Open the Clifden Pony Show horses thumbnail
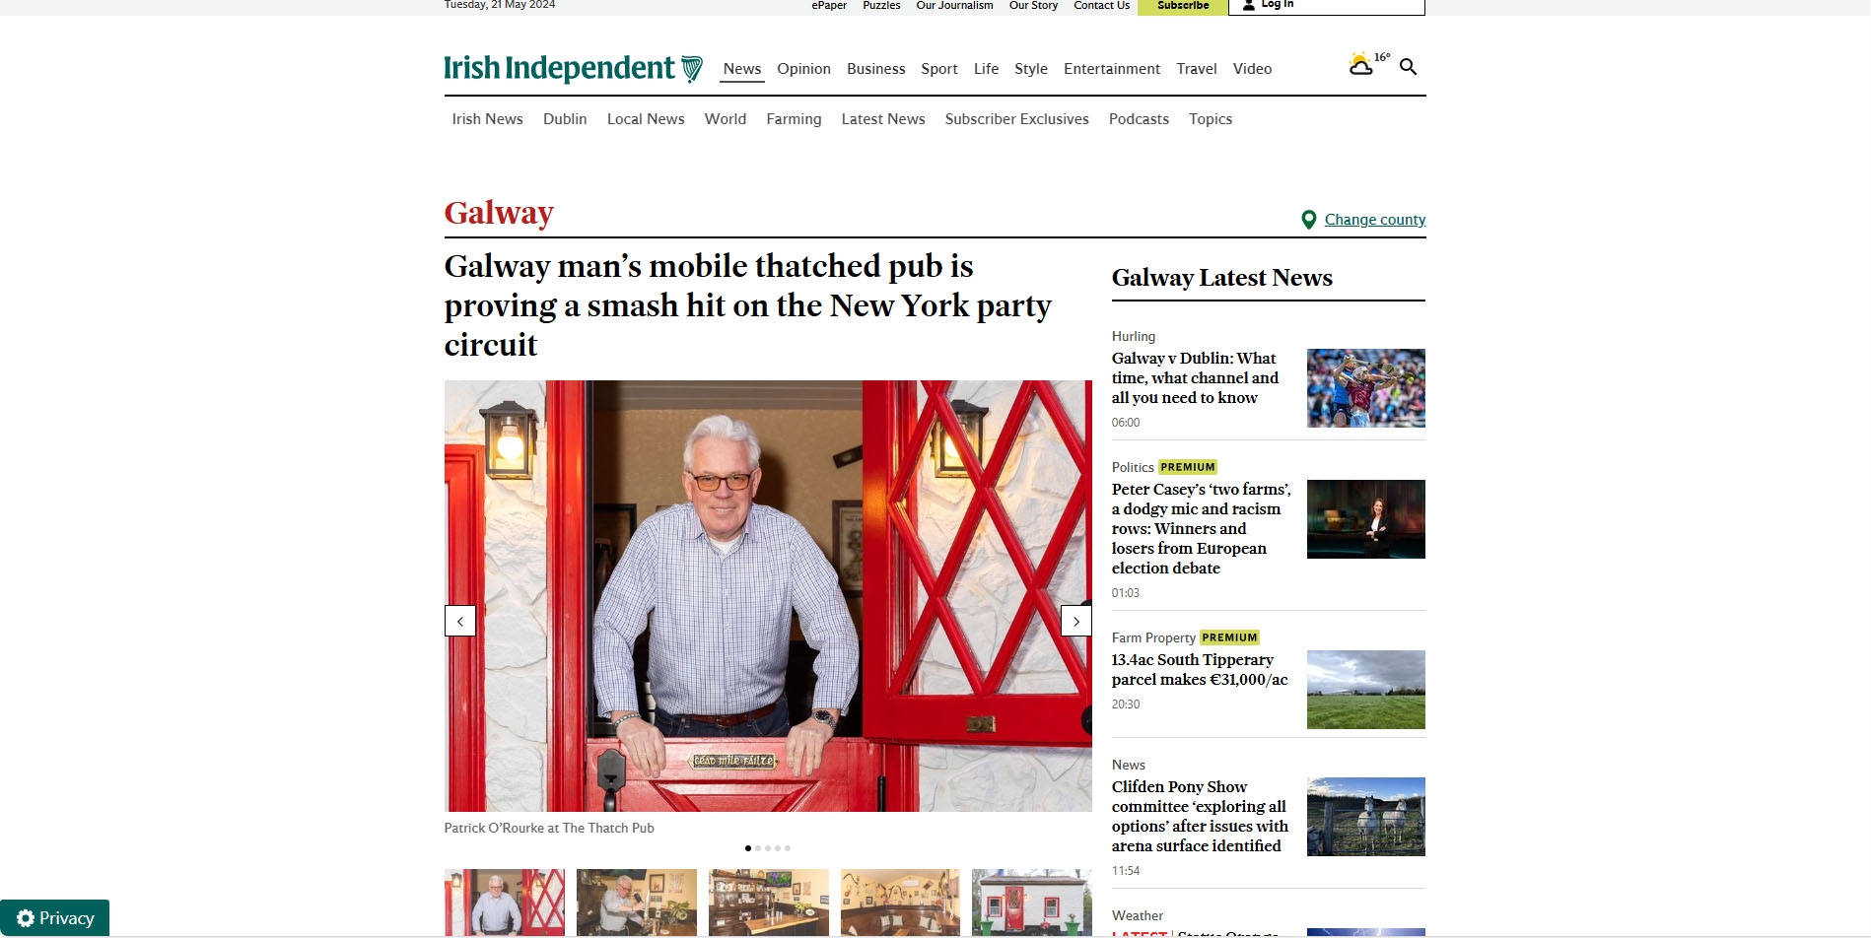Screen dimensions: 1871x938 point(1366,817)
